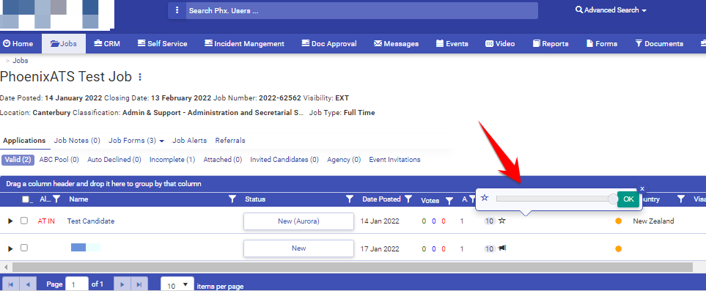Click the filter icon on Date Posted column
Image resolution: width=706 pixels, height=291 pixels.
[408, 199]
